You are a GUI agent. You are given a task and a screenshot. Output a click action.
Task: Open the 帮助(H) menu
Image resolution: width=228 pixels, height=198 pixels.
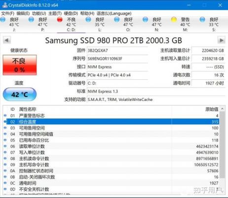coord(87,13)
